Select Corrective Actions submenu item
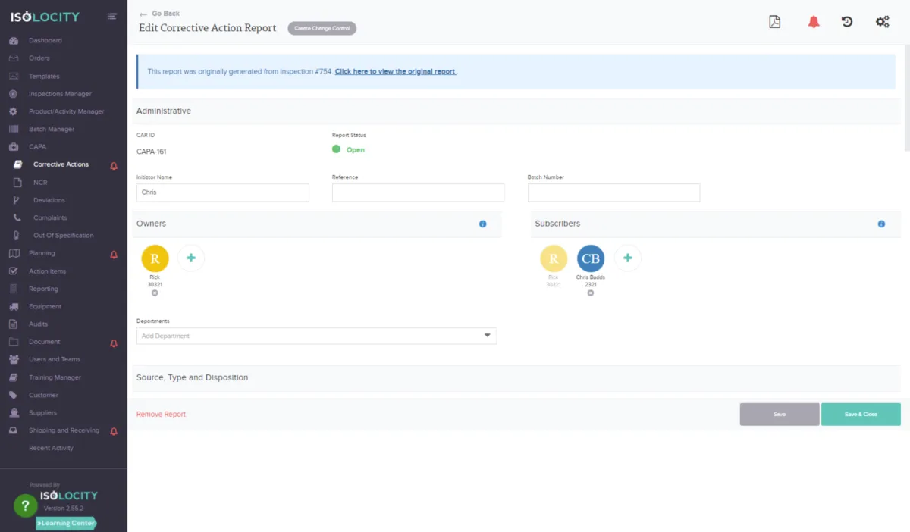This screenshot has width=910, height=532. (61, 164)
